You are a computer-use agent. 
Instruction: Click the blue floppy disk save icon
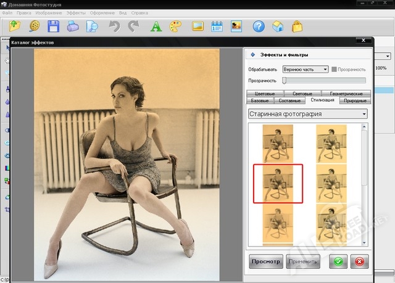pos(54,26)
